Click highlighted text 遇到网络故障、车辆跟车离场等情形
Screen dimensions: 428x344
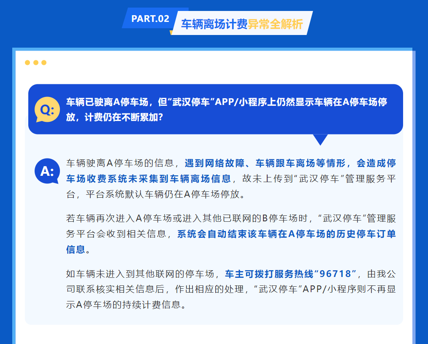click(x=265, y=163)
